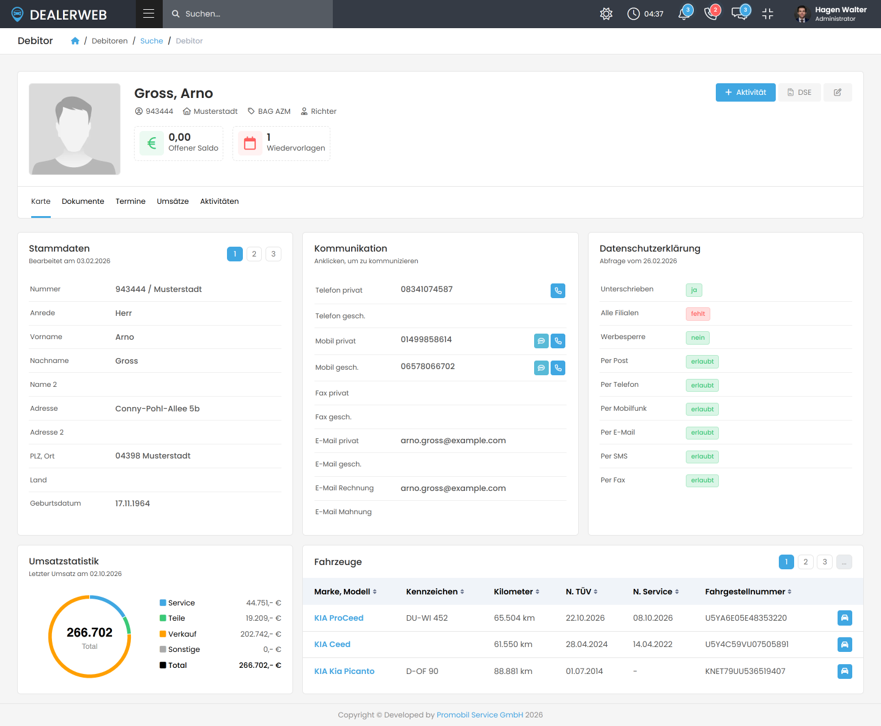Add a new Aktivität
Viewport: 881px width, 726px height.
click(746, 92)
